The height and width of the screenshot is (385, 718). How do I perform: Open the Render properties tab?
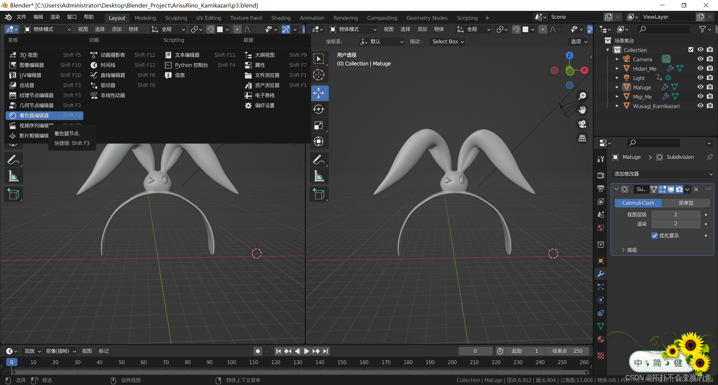pyautogui.click(x=601, y=175)
